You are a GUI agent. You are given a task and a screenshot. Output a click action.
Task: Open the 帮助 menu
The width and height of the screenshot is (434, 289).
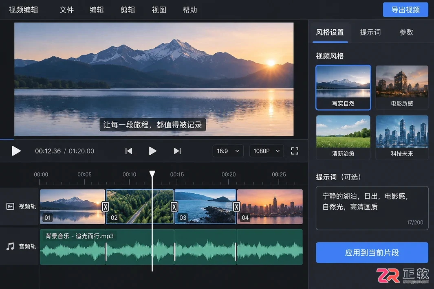tap(190, 10)
